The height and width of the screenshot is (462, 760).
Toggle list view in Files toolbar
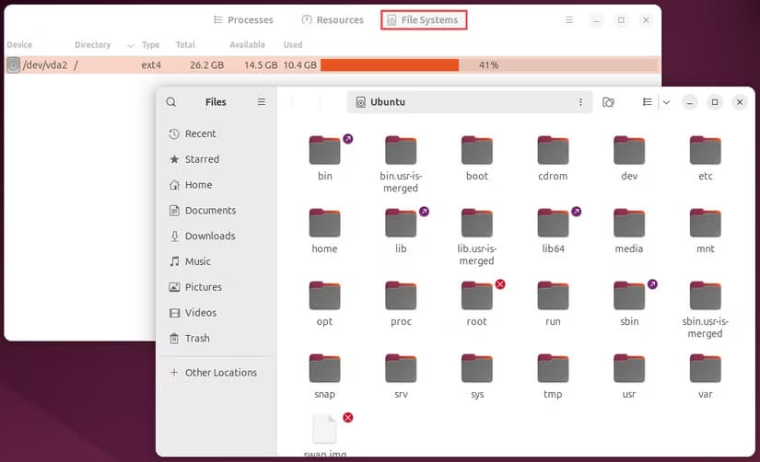(648, 102)
